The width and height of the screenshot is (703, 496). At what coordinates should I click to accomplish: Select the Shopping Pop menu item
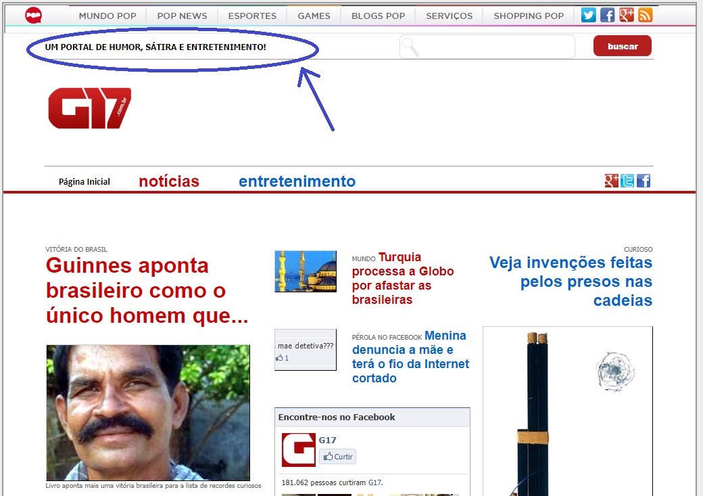[529, 16]
